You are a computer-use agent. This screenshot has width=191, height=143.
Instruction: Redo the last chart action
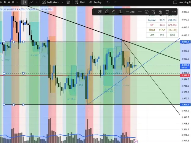tap(115, 2)
